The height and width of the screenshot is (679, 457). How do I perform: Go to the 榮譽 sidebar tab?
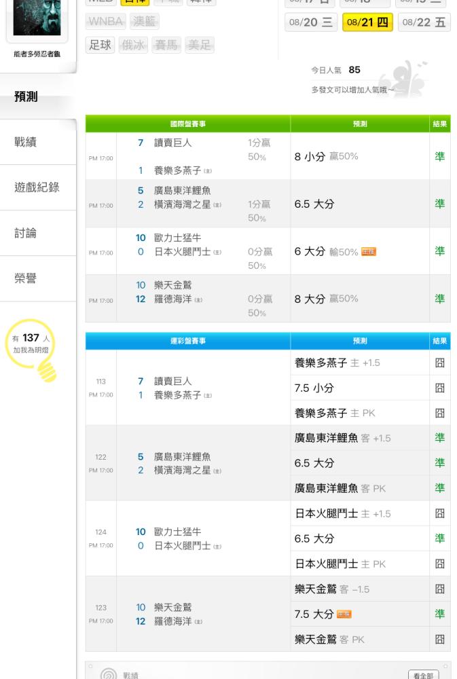coord(26,278)
